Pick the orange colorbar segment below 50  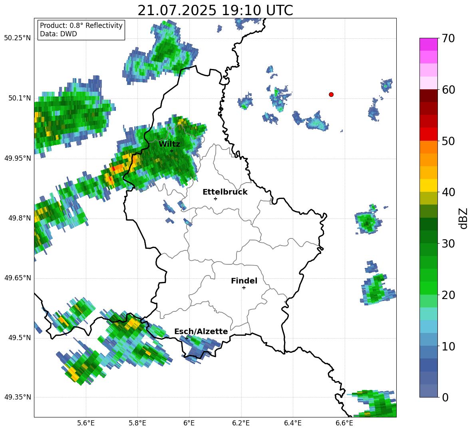428,147
